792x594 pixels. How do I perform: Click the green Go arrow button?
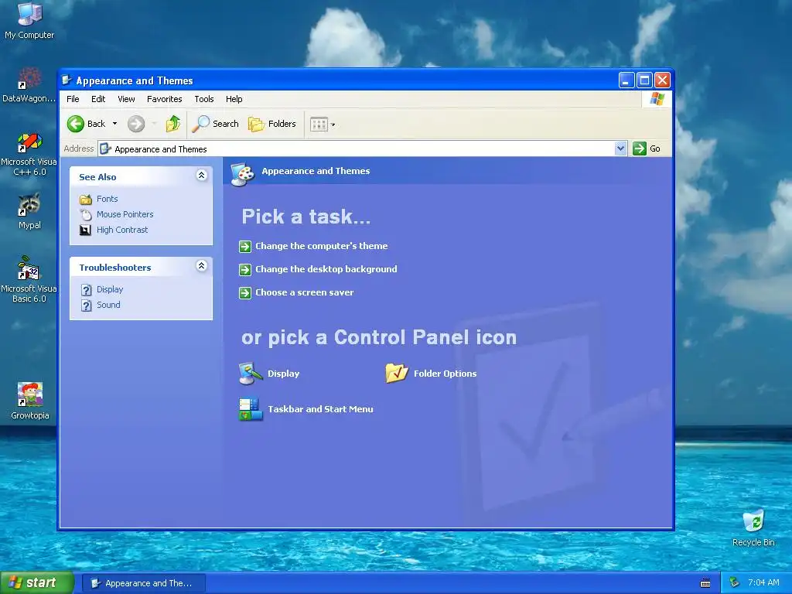click(x=640, y=148)
